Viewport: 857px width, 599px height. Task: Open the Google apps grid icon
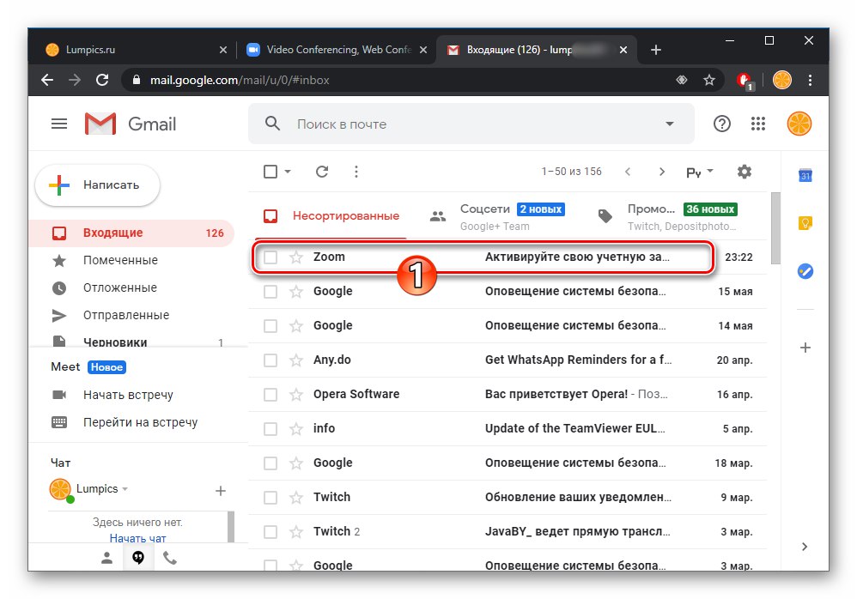coord(758,124)
